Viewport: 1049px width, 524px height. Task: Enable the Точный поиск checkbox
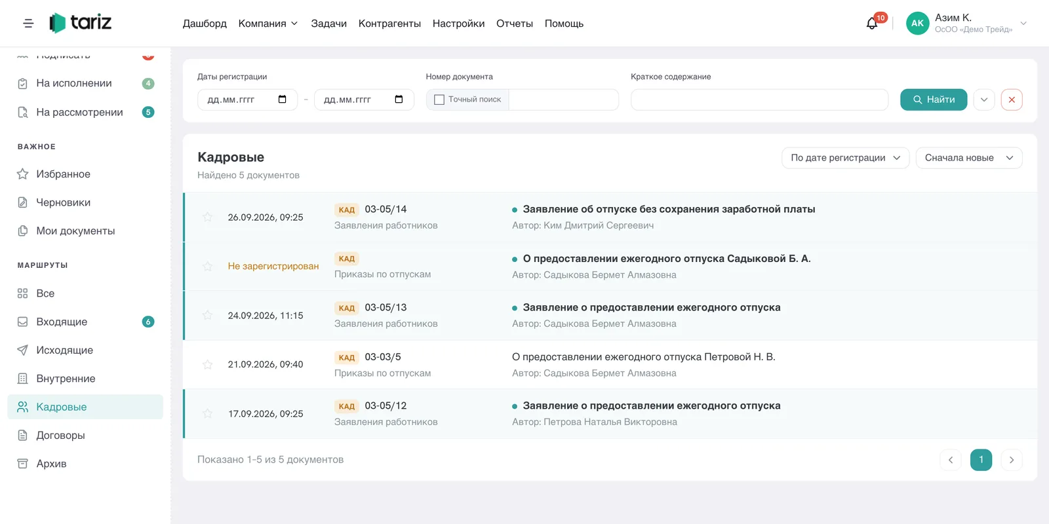pos(439,100)
